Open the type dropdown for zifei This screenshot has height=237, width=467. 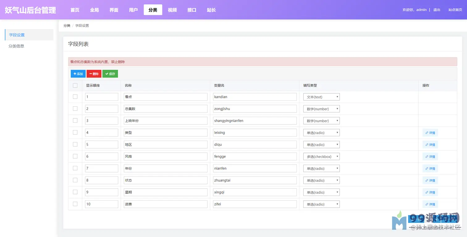pos(321,204)
